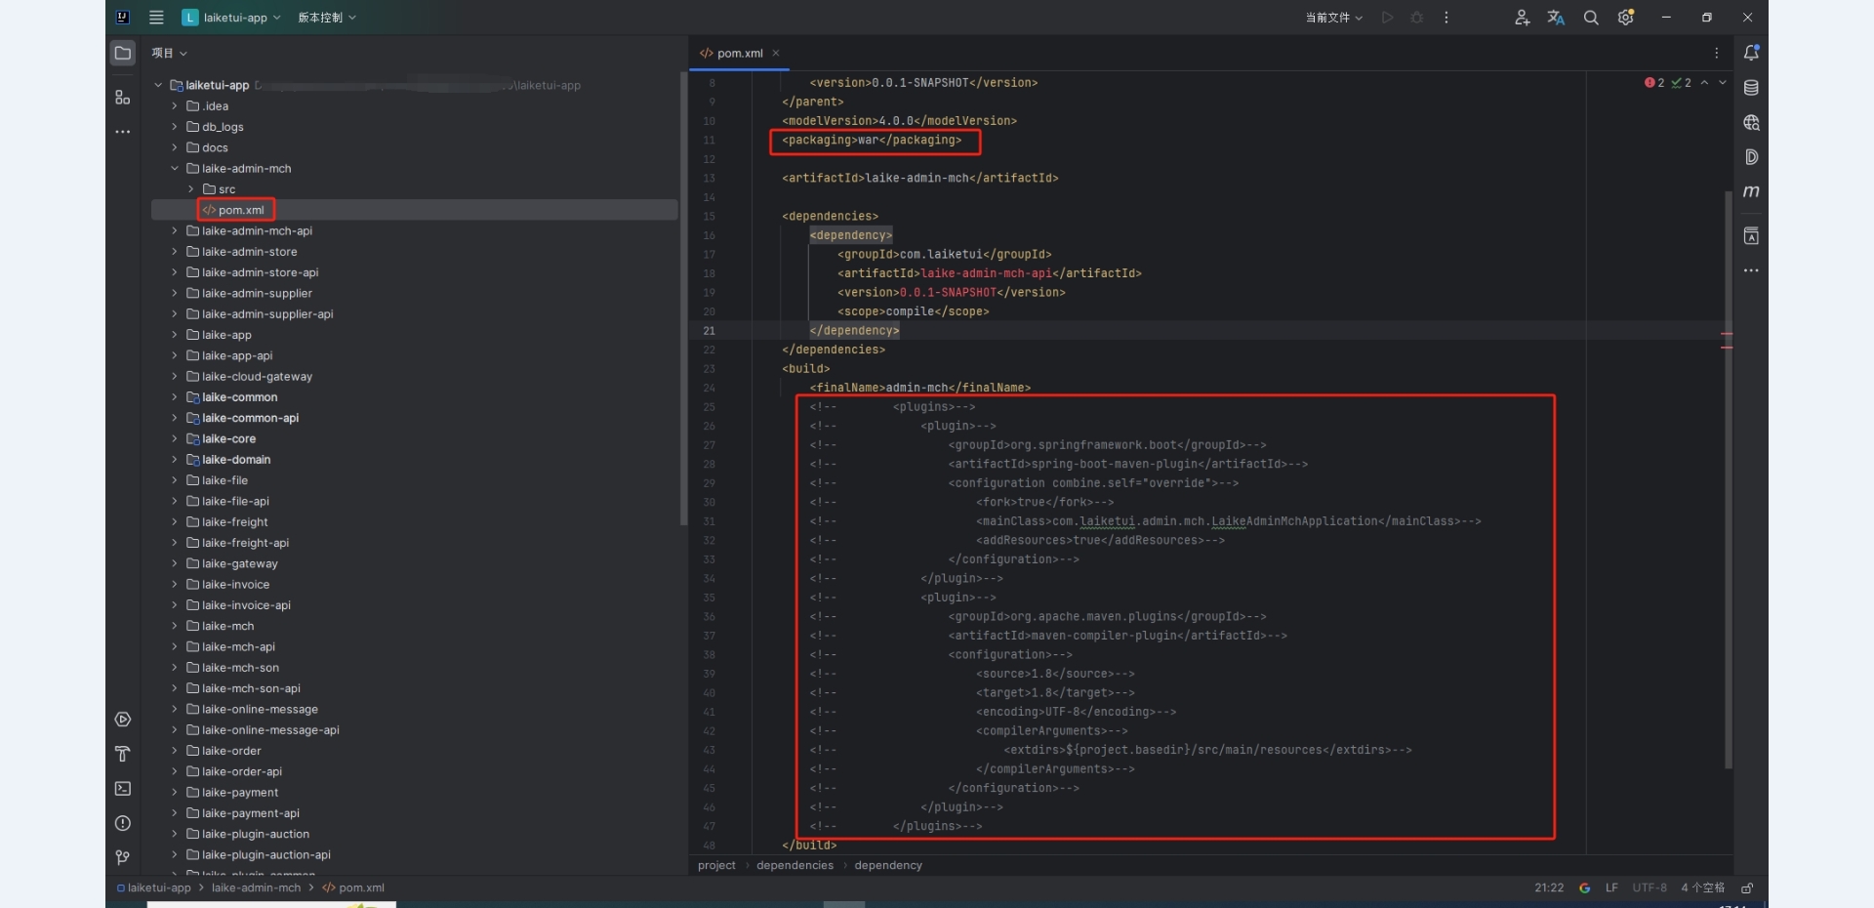Toggle read-only lock icon in status bar
1874x908 pixels.
click(1747, 887)
